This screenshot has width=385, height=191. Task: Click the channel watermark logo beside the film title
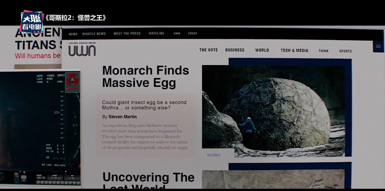pyautogui.click(x=31, y=22)
